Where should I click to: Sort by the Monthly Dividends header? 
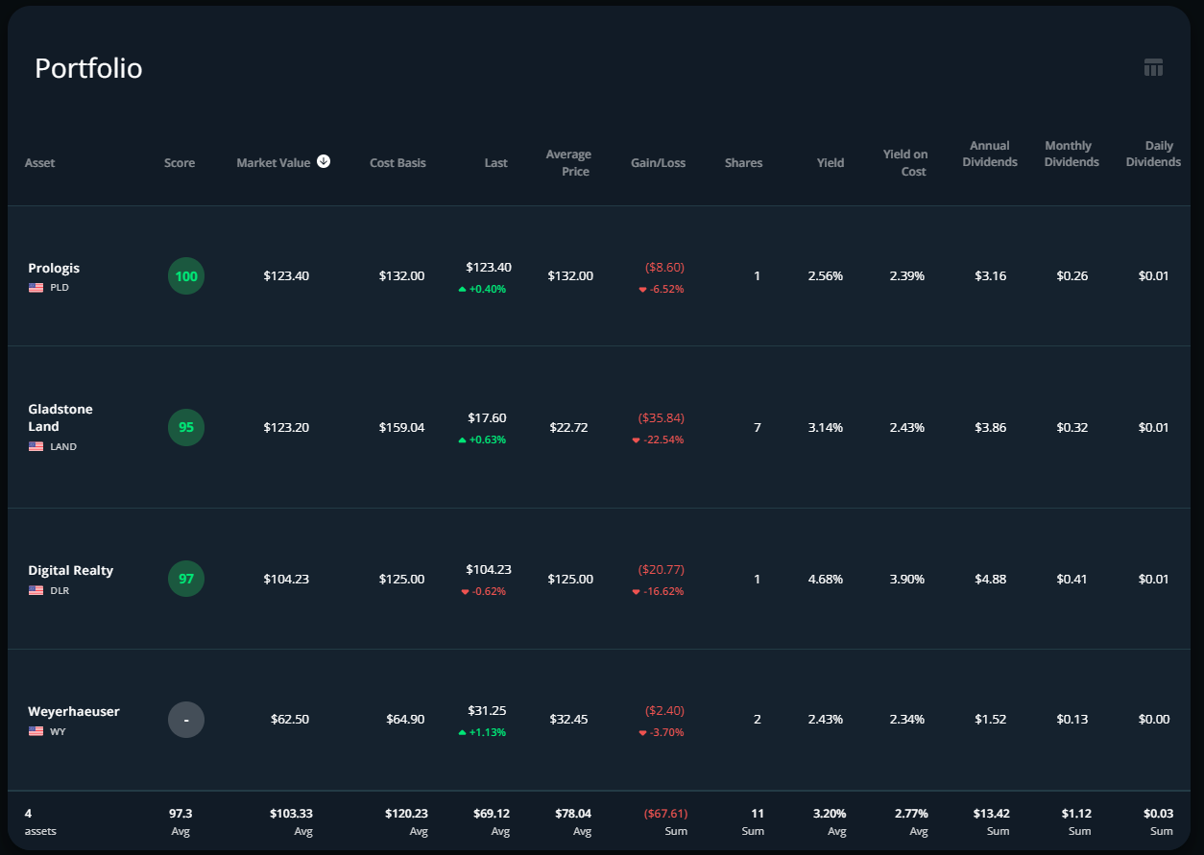(x=1072, y=154)
